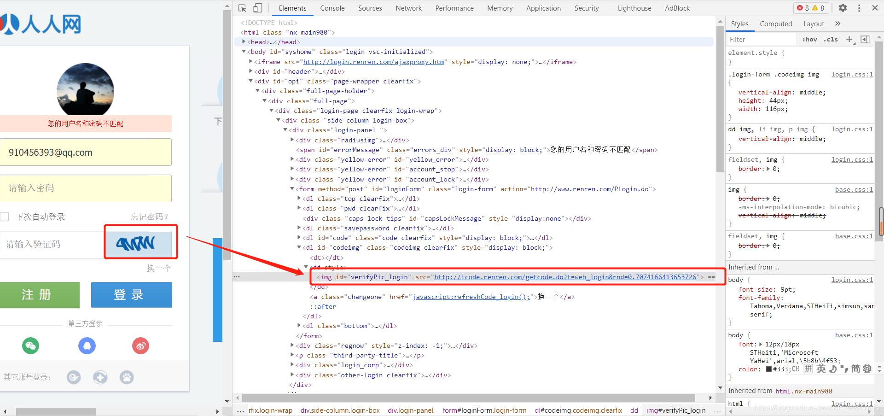Click the red error count badge
This screenshot has height=416, width=884.
(803, 8)
